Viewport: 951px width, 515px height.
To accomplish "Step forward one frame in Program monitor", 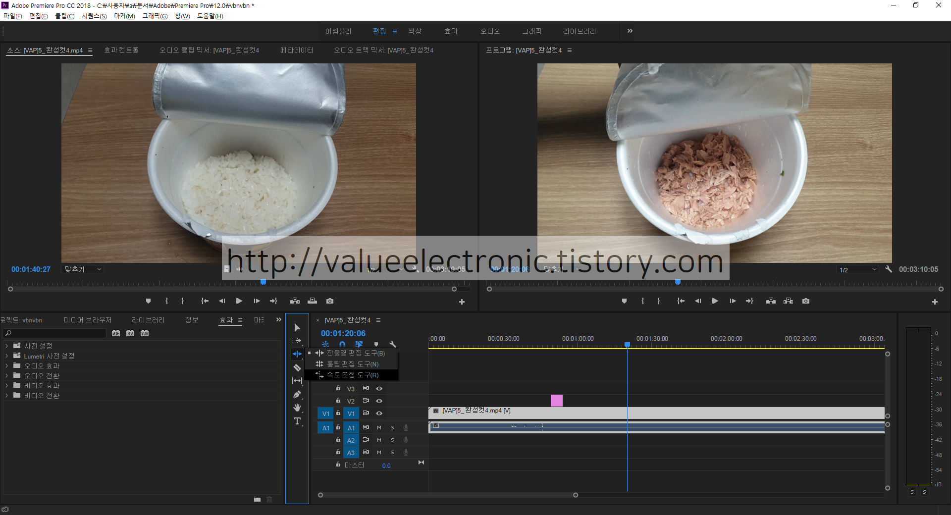I will click(733, 301).
